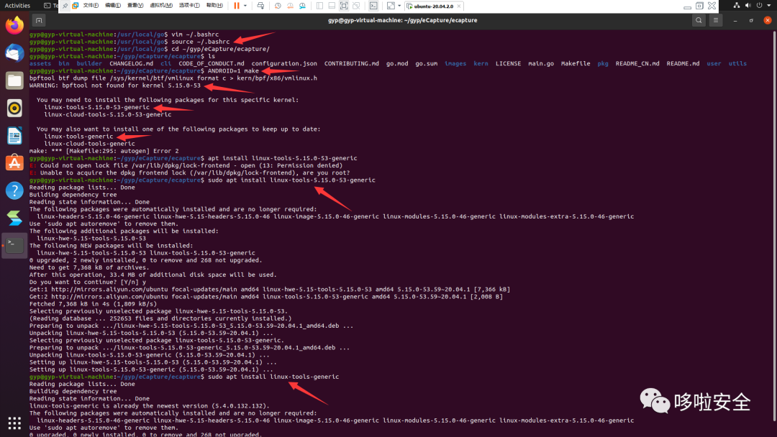Expand the dropdown arrow beside the pause button
Image resolution: width=777 pixels, height=437 pixels.
[245, 6]
